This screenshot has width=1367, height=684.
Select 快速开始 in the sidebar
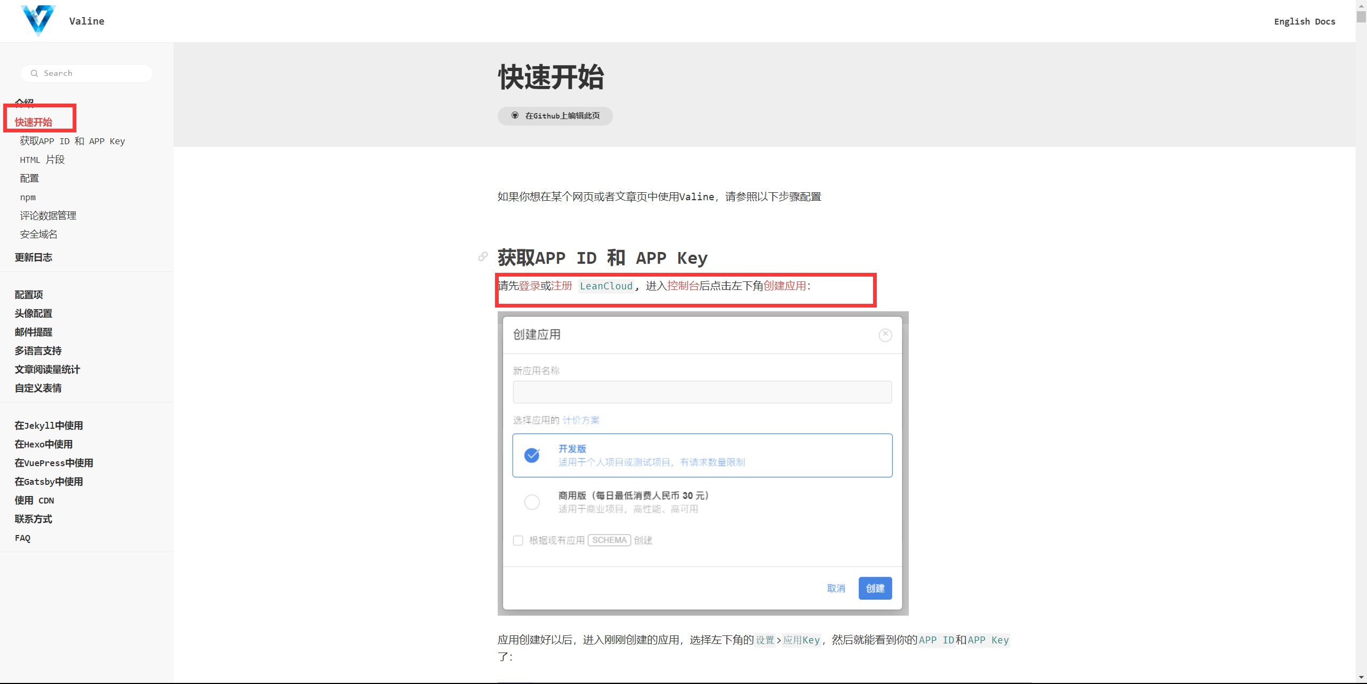point(34,122)
